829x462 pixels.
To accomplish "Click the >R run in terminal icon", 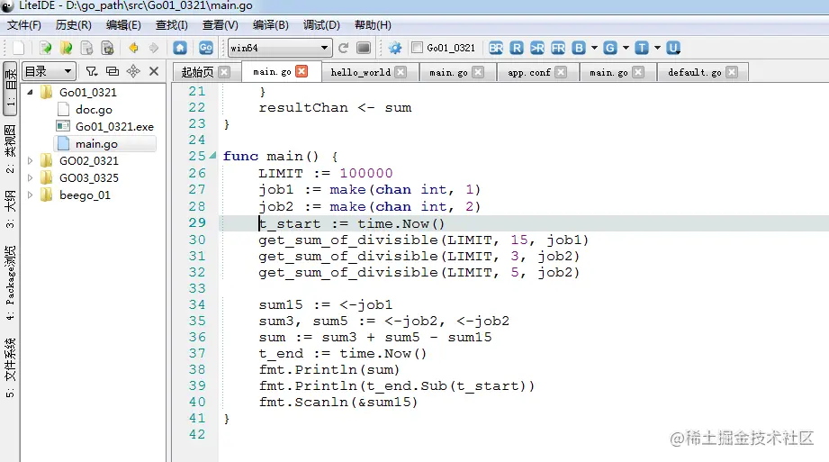I will 537,48.
